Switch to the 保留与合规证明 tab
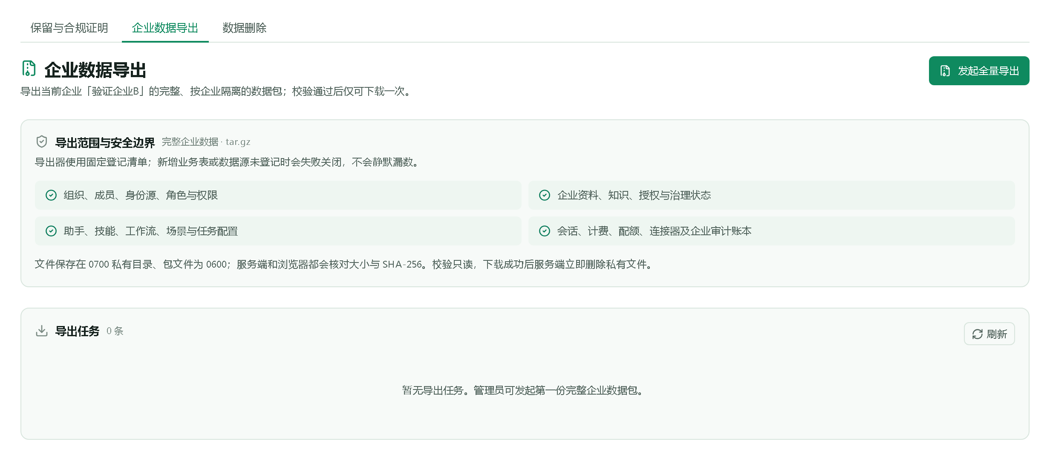Viewport: 1050px width, 450px height. point(69,28)
